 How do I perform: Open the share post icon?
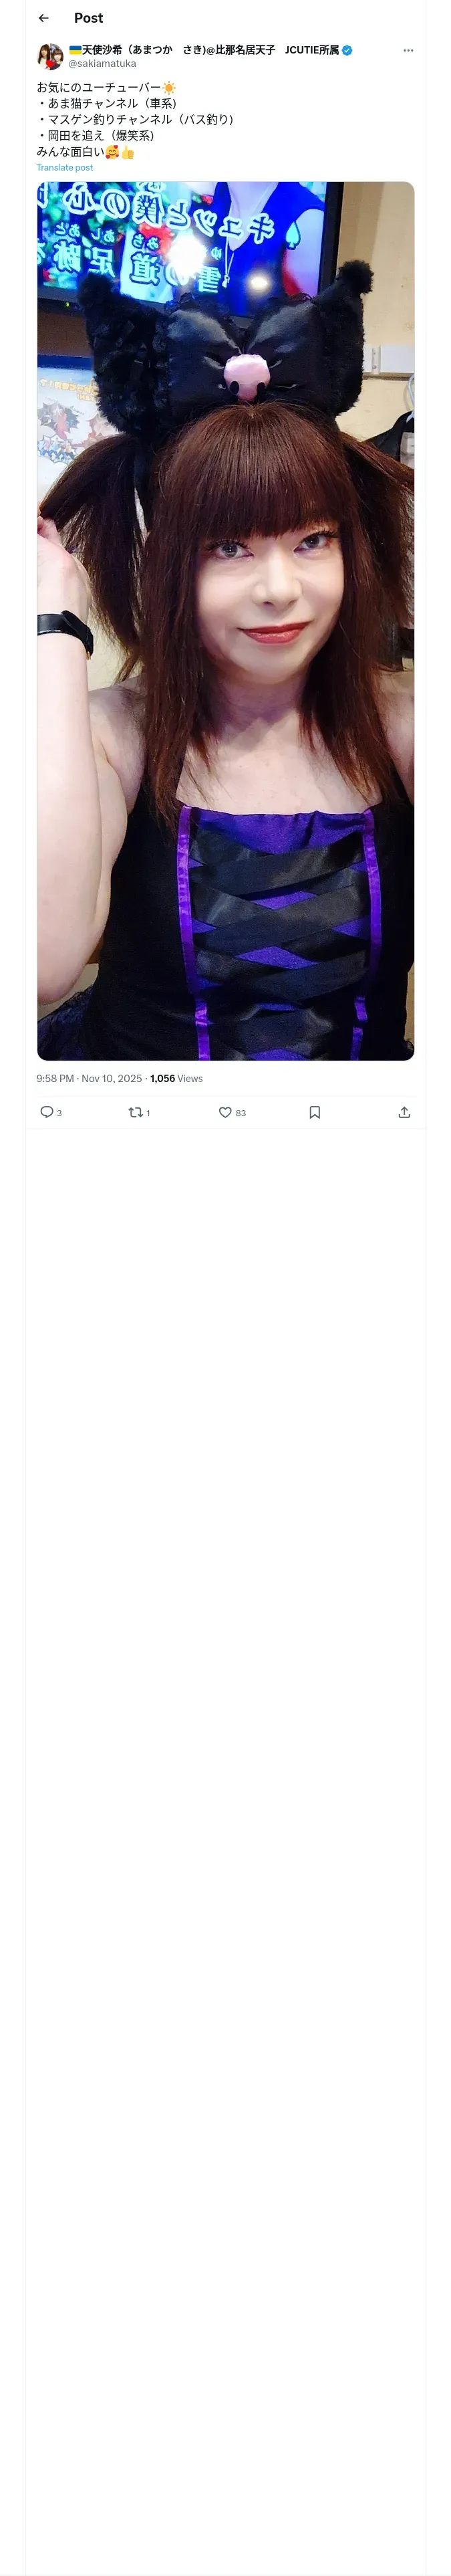404,1112
